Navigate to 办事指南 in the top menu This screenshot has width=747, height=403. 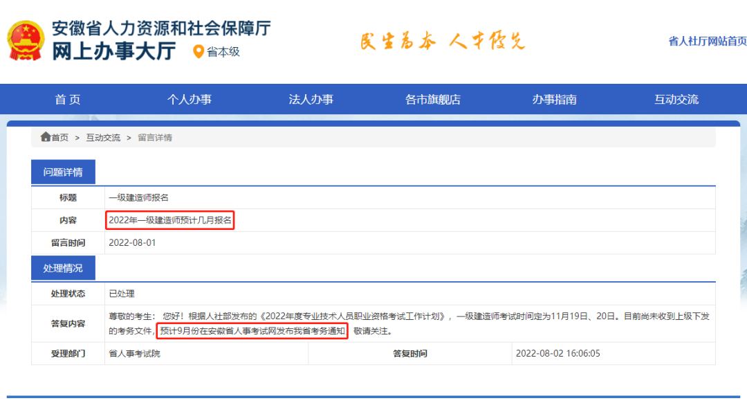tap(554, 99)
